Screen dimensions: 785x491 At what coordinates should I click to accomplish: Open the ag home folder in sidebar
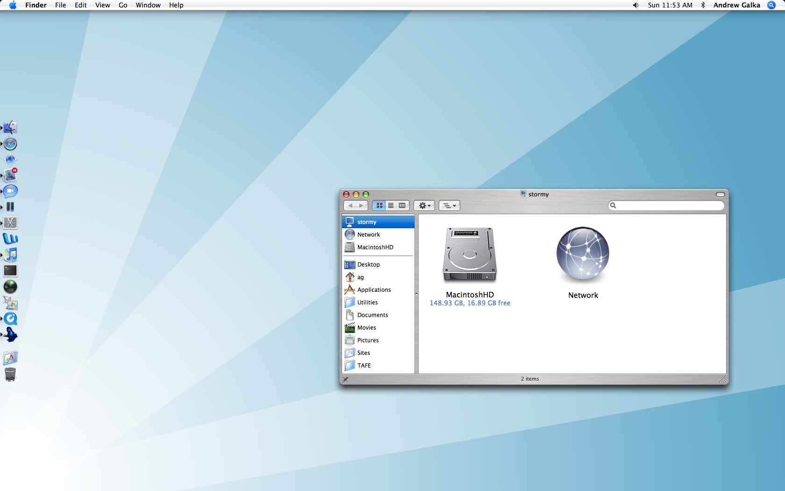378,277
